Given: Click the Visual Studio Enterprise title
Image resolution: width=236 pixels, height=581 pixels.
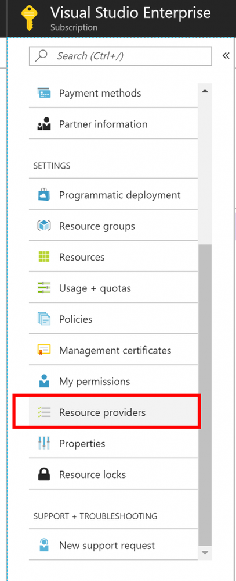Looking at the screenshot, I should click(x=130, y=13).
